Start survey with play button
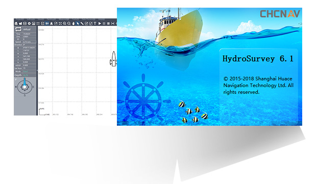This screenshot has width=316, height=184. tap(100, 24)
